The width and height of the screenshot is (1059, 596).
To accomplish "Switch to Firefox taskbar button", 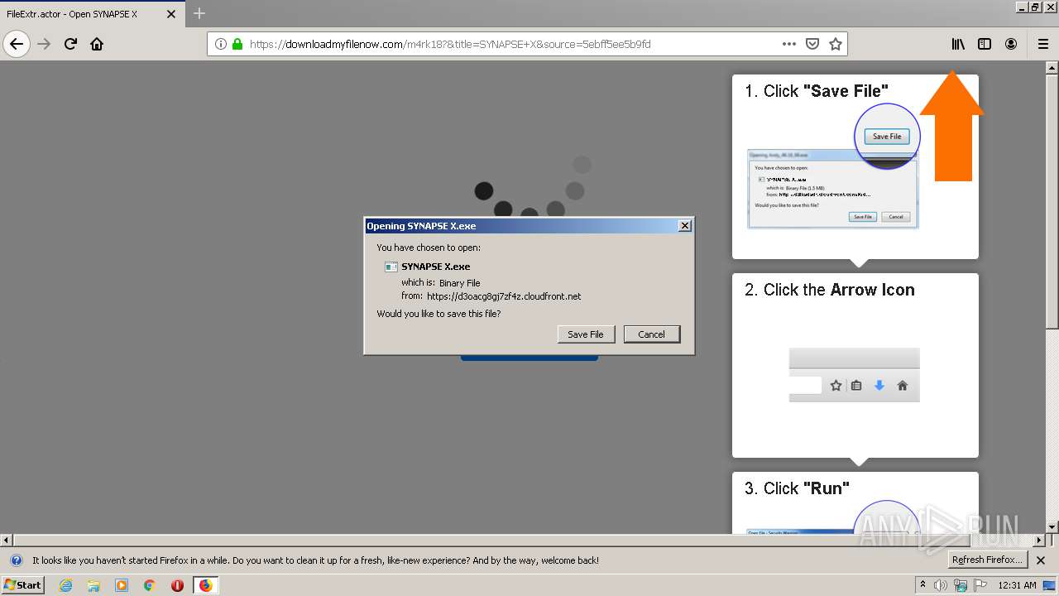I will tap(205, 585).
